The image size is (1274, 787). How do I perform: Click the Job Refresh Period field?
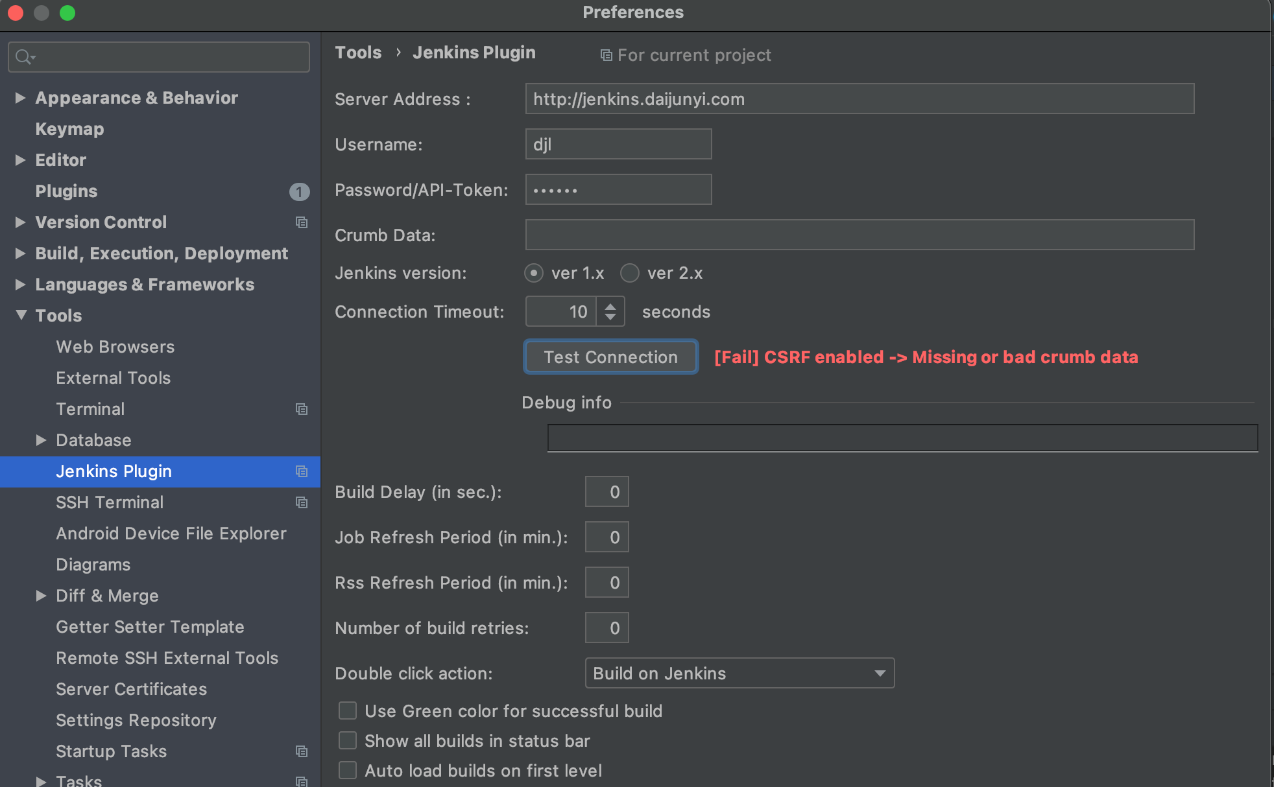(x=607, y=537)
